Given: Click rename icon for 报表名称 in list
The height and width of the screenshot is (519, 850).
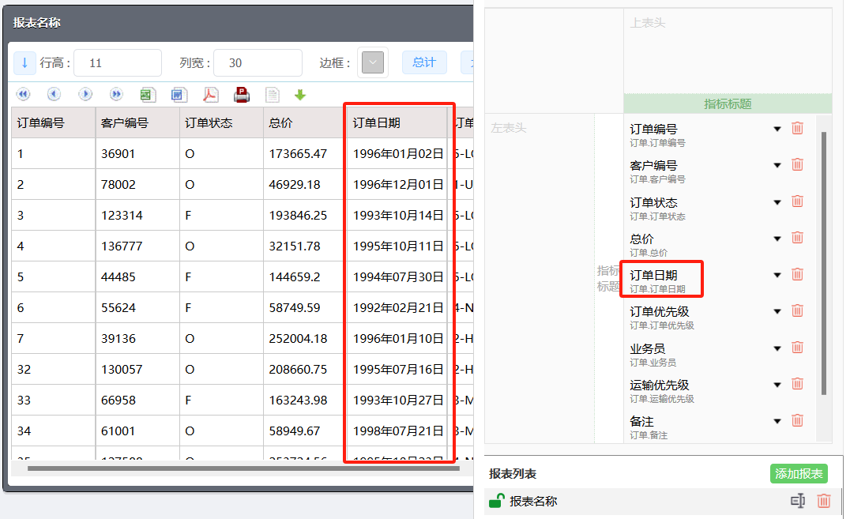Looking at the screenshot, I should tap(797, 501).
